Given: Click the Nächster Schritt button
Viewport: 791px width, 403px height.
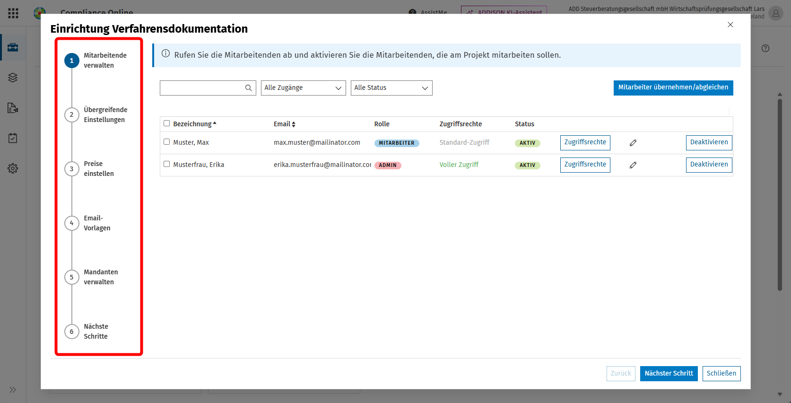Looking at the screenshot, I should click(669, 374).
